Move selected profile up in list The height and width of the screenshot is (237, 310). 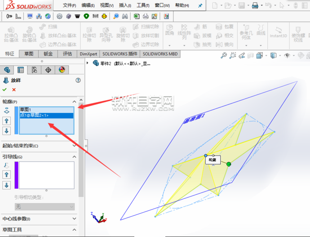[6, 121]
